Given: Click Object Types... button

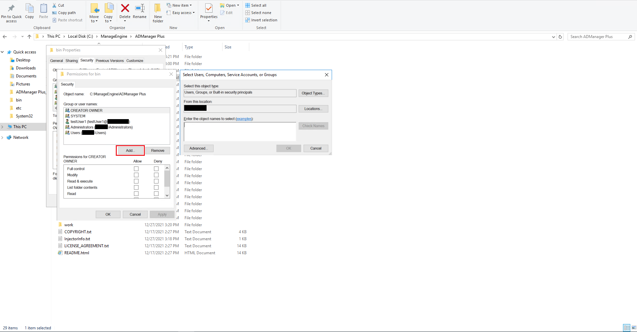Looking at the screenshot, I should [313, 93].
